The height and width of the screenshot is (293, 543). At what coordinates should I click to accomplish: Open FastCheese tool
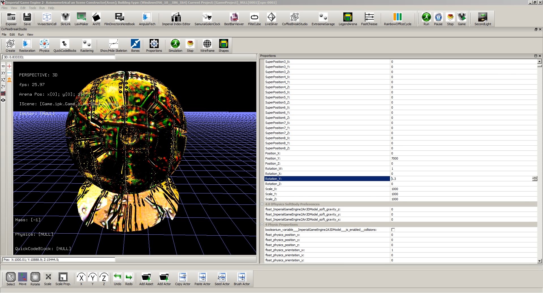point(369,19)
